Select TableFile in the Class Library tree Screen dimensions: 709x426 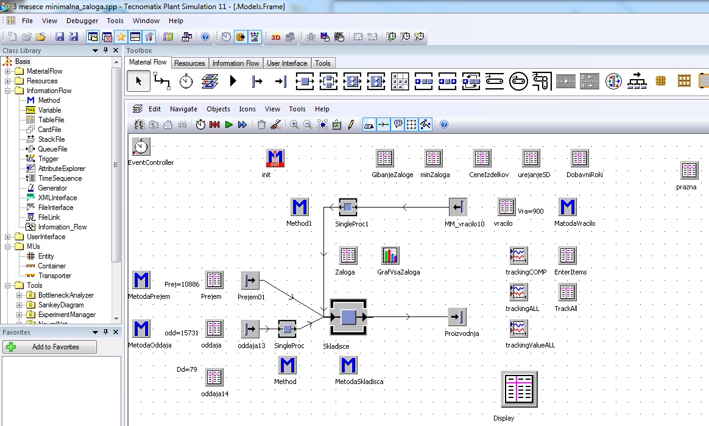click(51, 120)
